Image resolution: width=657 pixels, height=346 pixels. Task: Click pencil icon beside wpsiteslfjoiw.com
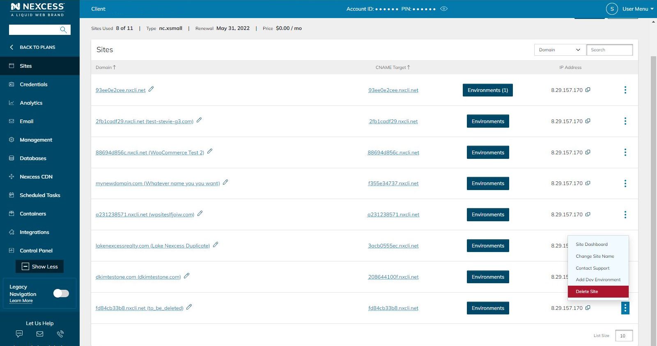coord(200,213)
